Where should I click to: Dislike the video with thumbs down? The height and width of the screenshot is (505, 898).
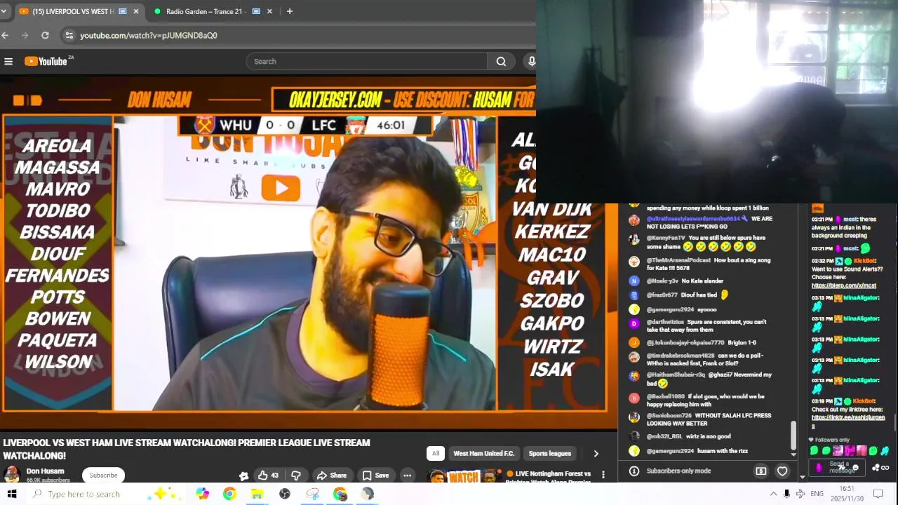pos(296,475)
